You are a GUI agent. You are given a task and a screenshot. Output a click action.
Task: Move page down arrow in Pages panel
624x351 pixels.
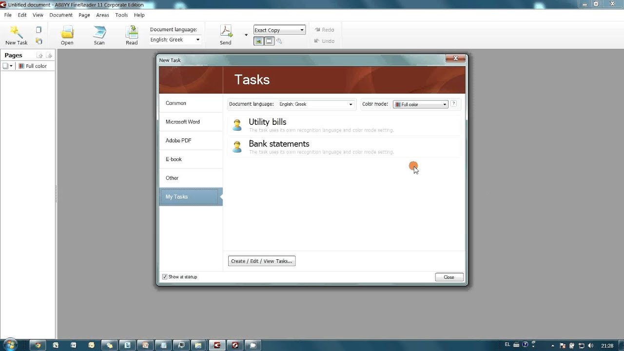49,56
